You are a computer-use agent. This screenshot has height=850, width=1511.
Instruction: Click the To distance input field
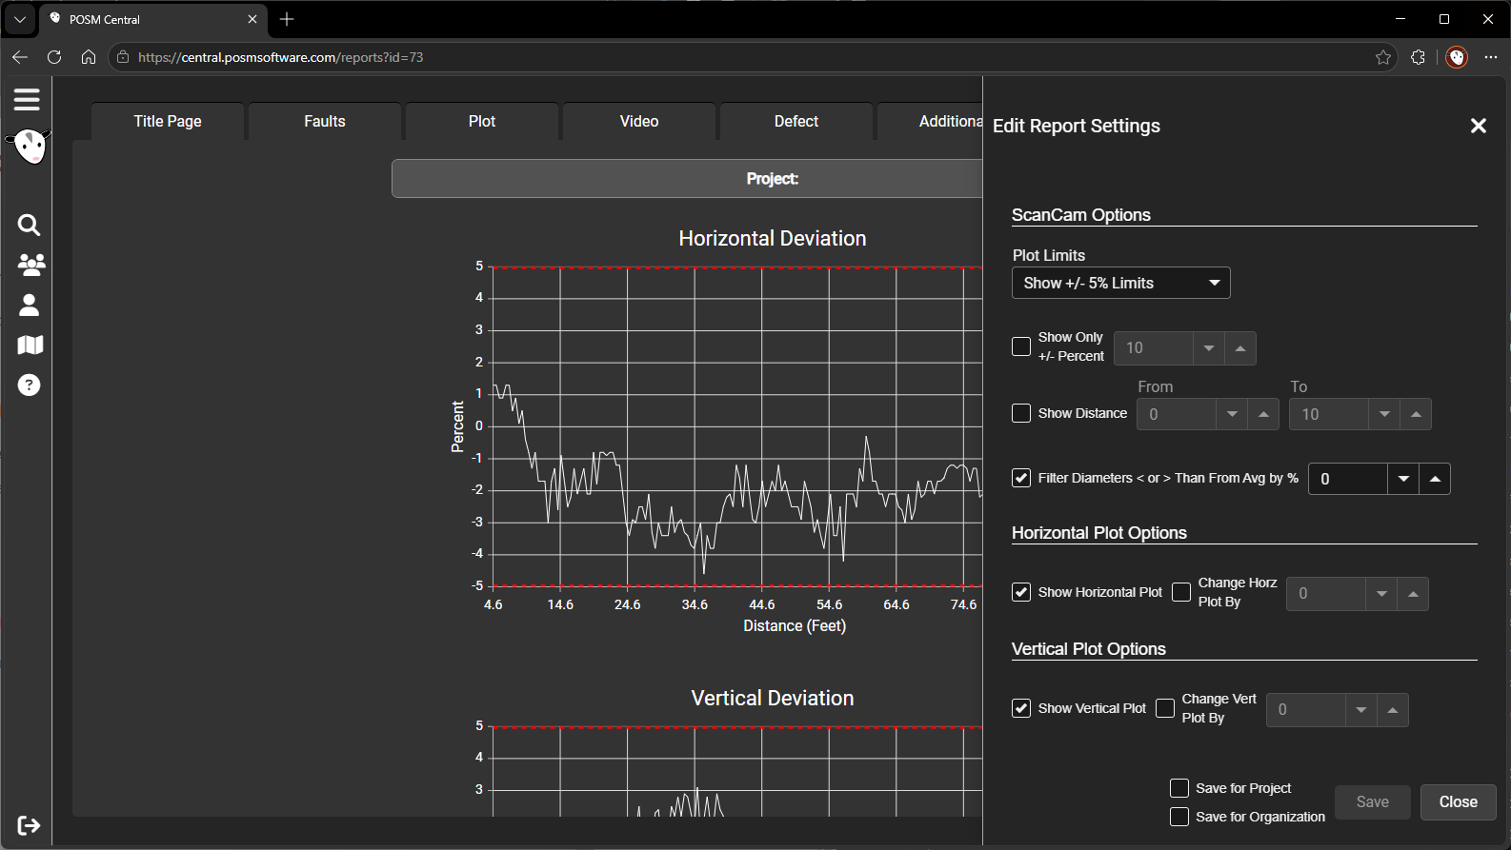pos(1329,414)
